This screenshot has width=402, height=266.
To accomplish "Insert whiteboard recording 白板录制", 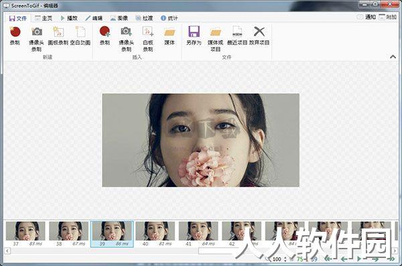I will [x=148, y=39].
